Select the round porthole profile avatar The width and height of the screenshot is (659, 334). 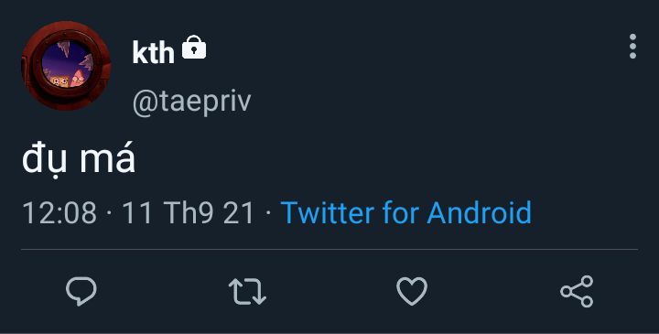66,66
